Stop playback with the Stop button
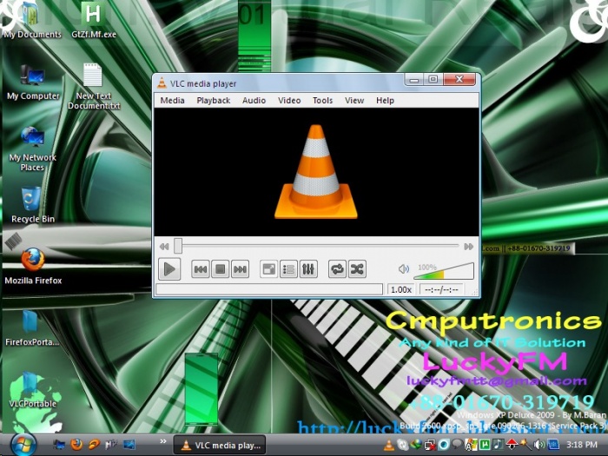This screenshot has width=608, height=456. pyautogui.click(x=221, y=269)
